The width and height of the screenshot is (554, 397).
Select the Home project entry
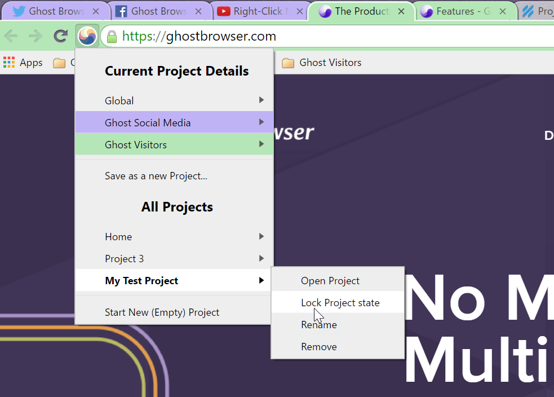click(174, 236)
